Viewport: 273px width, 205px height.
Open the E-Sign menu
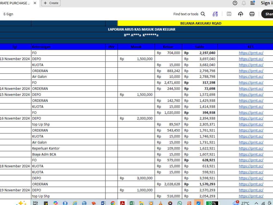8,14
